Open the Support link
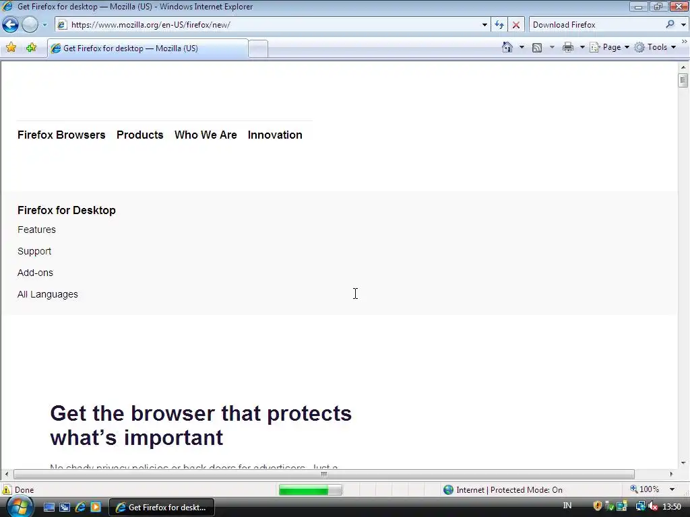 (x=34, y=251)
